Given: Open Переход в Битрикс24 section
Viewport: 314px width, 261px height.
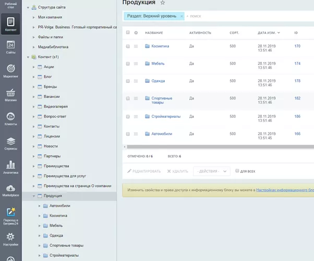Looking at the screenshot, I should coord(10,216).
